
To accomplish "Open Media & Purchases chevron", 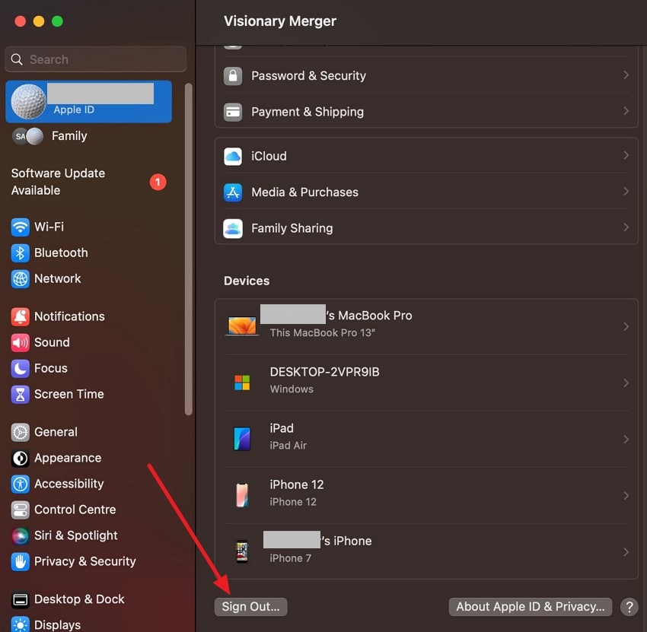I will point(626,192).
